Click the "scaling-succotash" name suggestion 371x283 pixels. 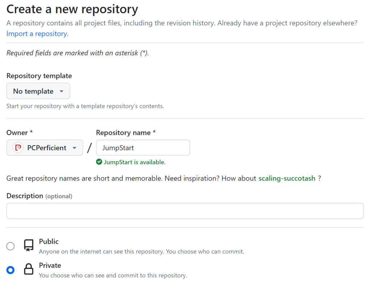point(287,178)
